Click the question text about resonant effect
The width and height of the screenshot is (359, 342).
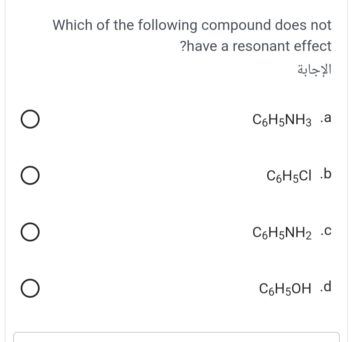coord(192,35)
